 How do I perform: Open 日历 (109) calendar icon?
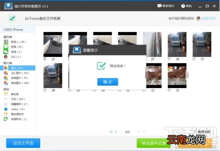6,99
